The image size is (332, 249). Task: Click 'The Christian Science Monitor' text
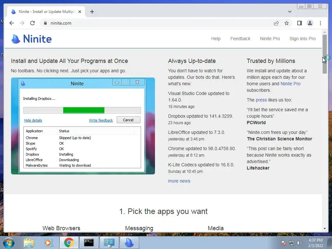click(279, 139)
